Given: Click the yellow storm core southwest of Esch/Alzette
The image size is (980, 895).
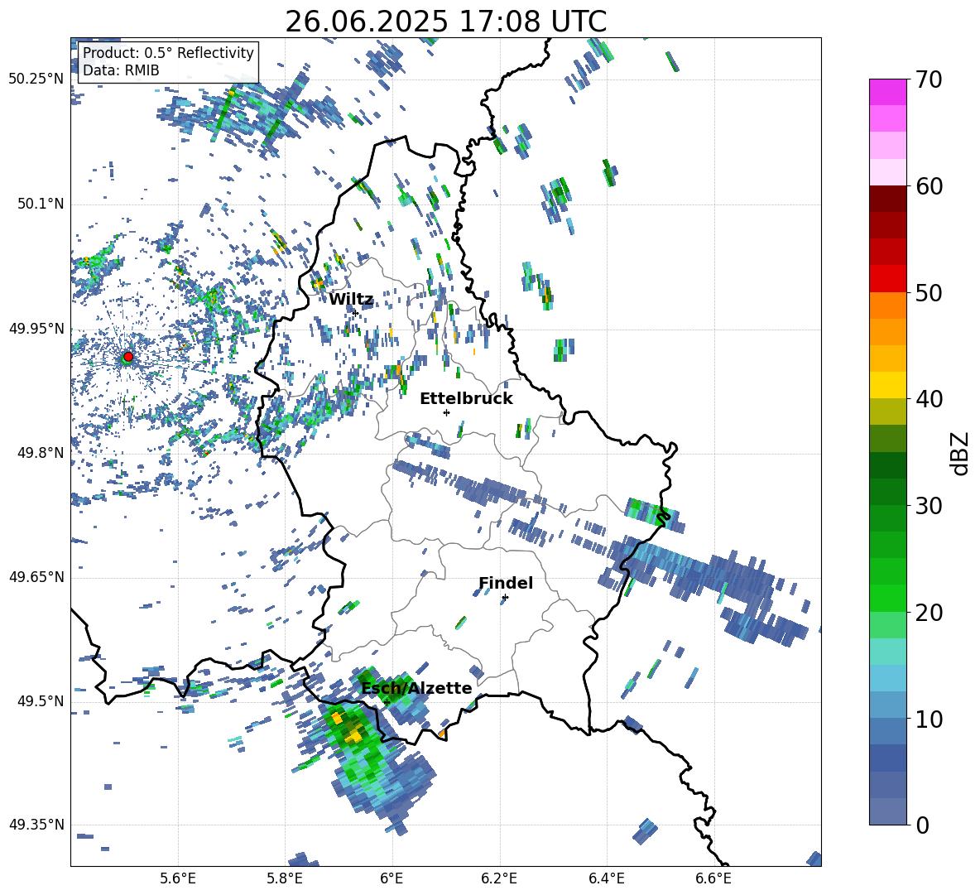Looking at the screenshot, I should point(353,733).
